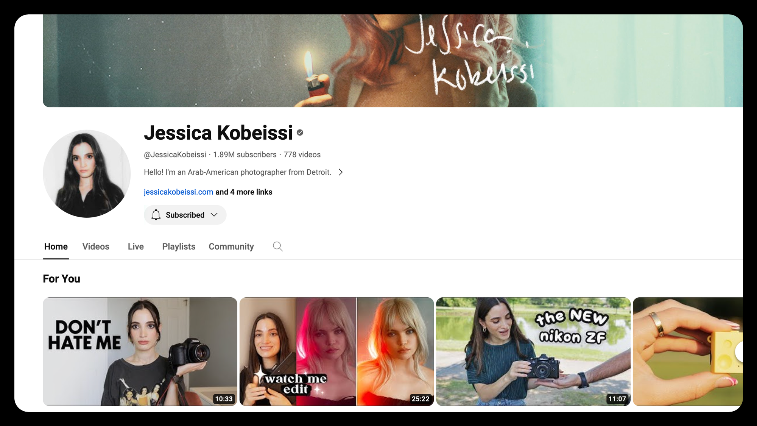Switch to the Videos tab
The image size is (757, 426).
95,247
